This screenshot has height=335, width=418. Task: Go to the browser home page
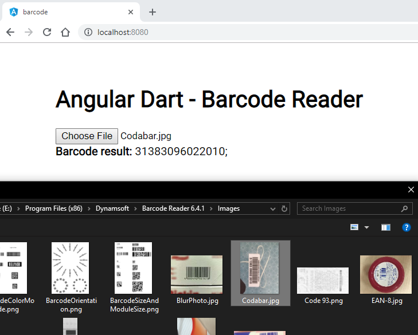[x=65, y=32]
